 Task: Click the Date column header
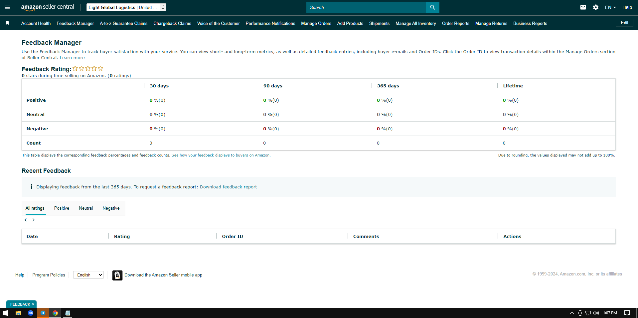coord(32,236)
